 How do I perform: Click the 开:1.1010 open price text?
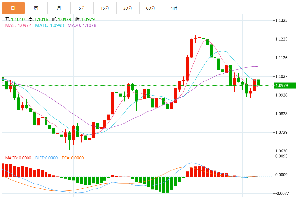[15, 19]
